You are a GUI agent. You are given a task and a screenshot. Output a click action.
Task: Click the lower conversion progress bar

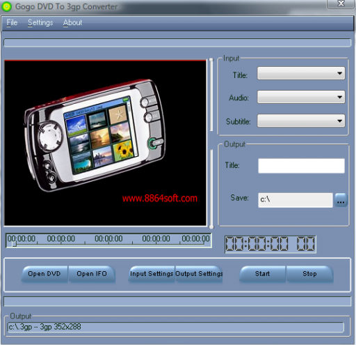(177, 302)
